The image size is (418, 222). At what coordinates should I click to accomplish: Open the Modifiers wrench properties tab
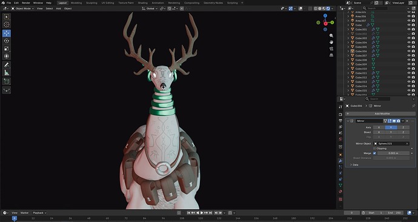[x=340, y=161]
